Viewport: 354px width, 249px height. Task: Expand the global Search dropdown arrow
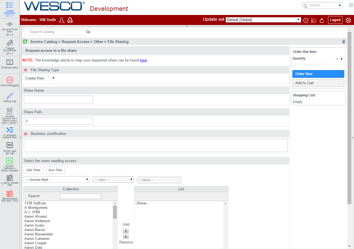click(x=340, y=5)
